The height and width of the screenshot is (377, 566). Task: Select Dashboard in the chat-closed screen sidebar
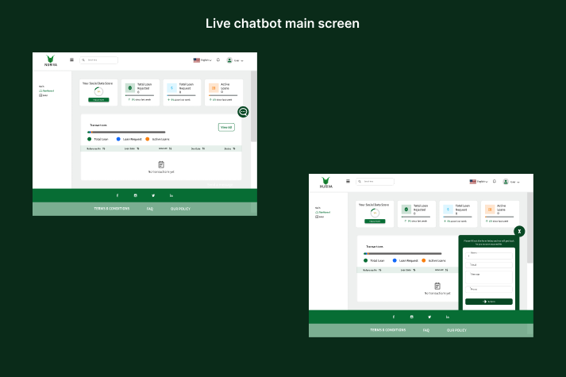point(47,90)
